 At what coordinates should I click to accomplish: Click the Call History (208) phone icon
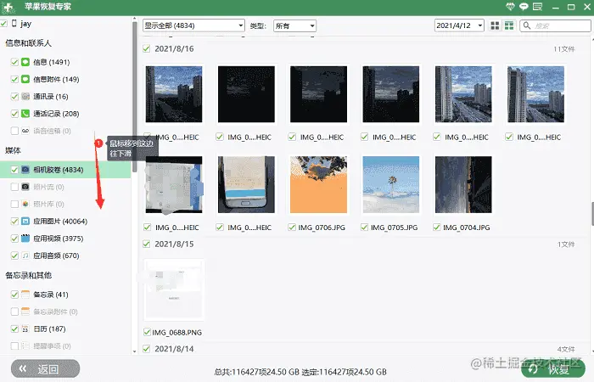[25, 113]
